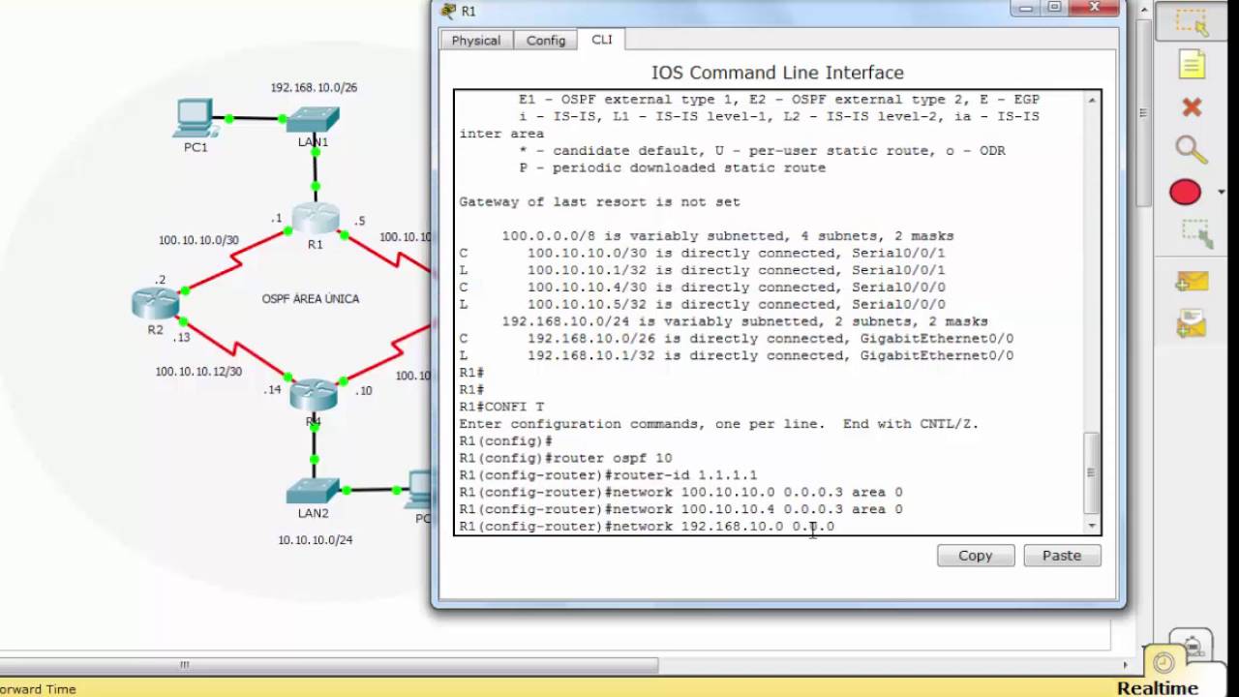This screenshot has height=697, width=1239.
Task: Pick the Place Note tool
Action: point(1192,66)
